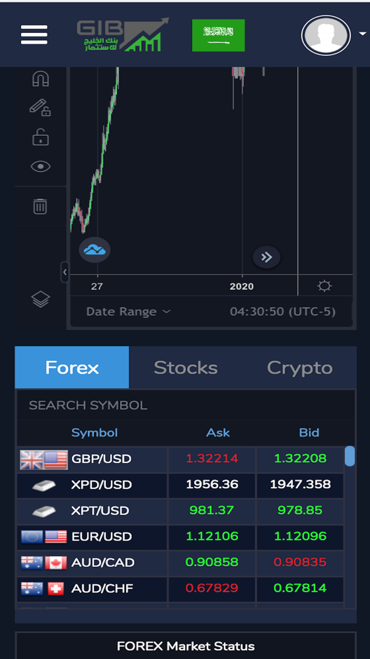The image size is (370, 659).
Task: Focus the Search Symbol field
Action: (x=186, y=405)
